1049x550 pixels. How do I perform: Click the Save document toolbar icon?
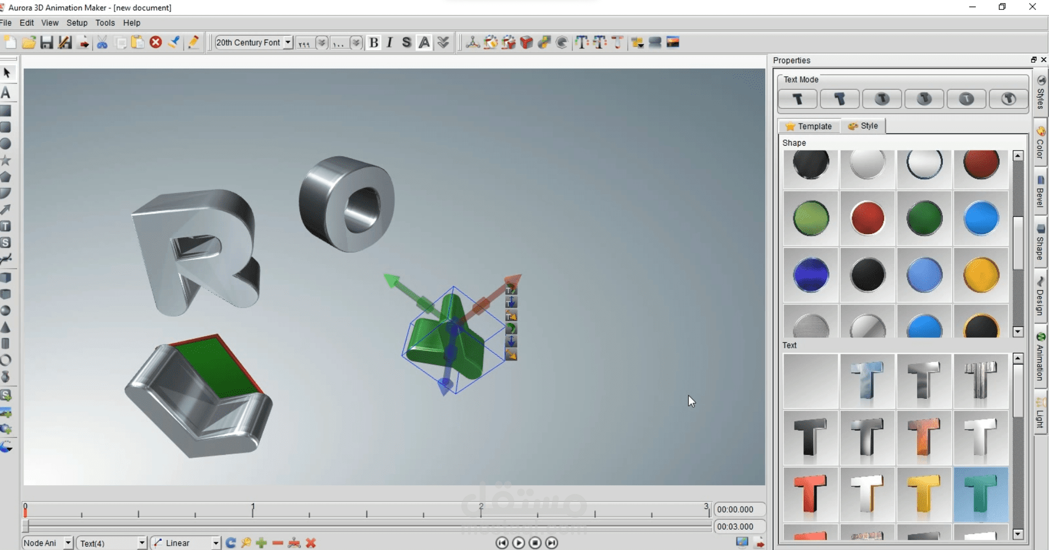click(x=47, y=43)
